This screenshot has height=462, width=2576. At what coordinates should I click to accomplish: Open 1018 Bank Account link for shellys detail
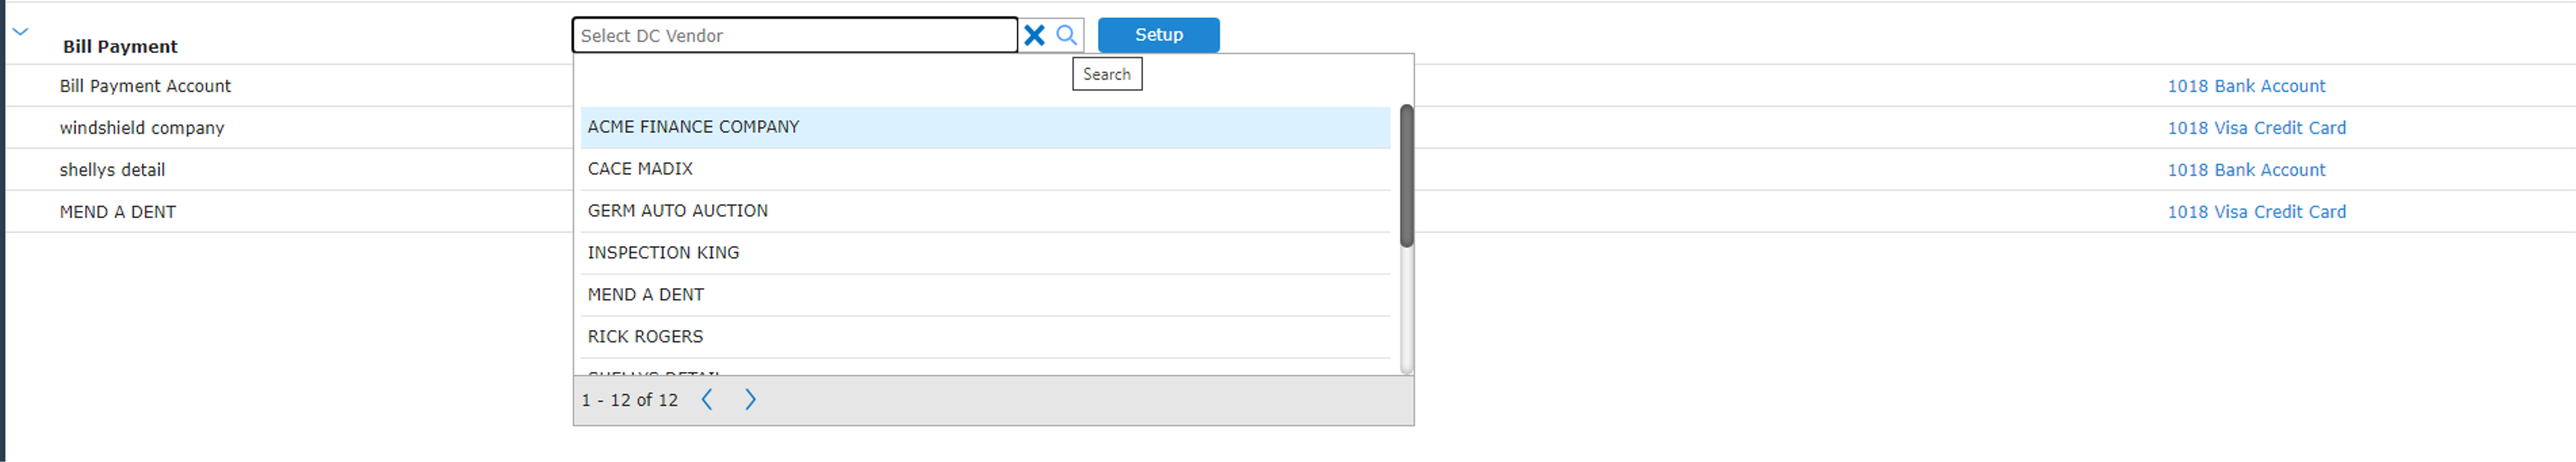[2246, 170]
